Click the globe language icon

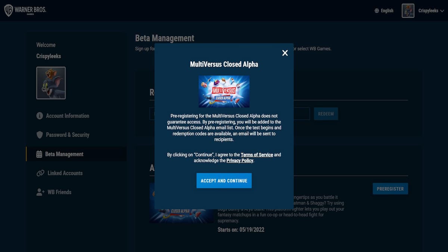tap(377, 11)
